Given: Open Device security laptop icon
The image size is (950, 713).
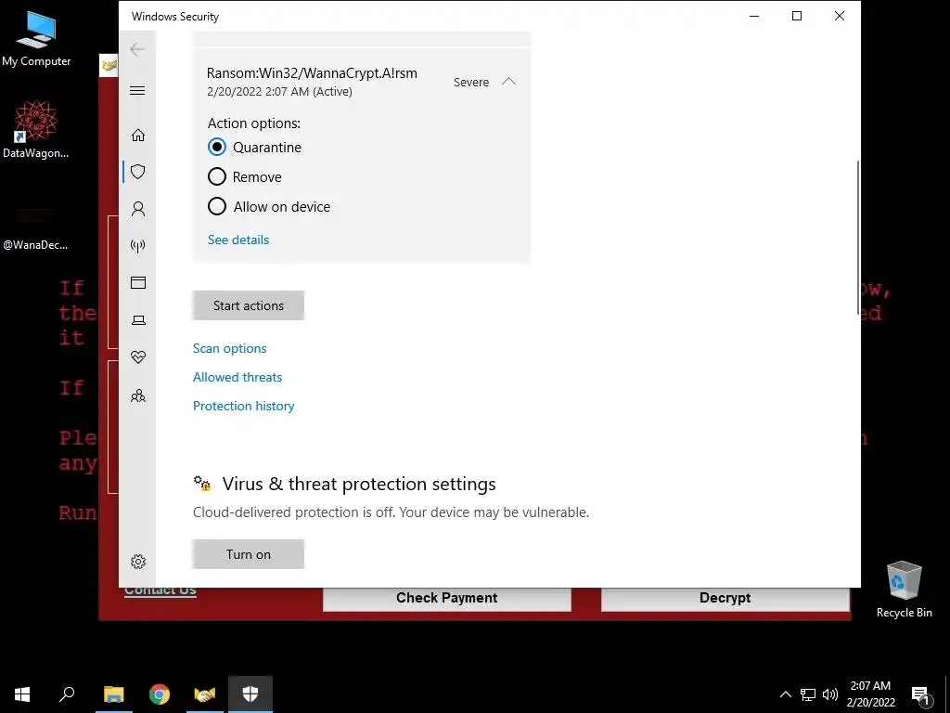Looking at the screenshot, I should pyautogui.click(x=138, y=320).
